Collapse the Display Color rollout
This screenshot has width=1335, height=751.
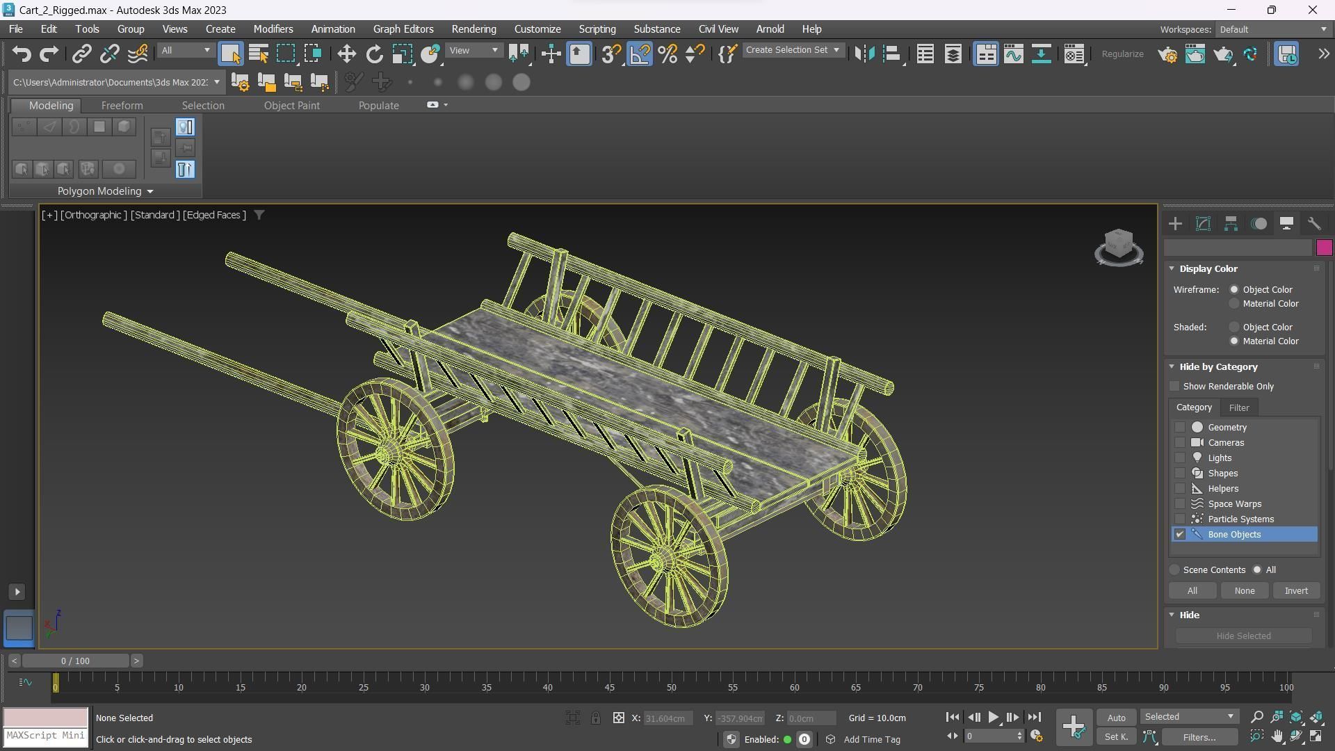(x=1172, y=269)
